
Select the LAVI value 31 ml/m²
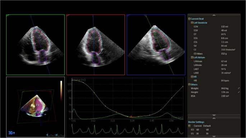point(226,73)
